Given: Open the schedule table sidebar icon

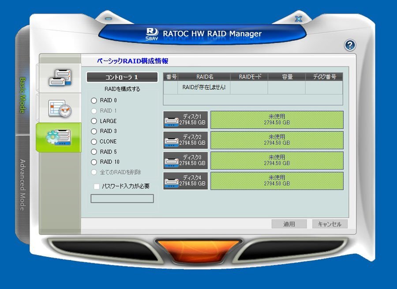Looking at the screenshot, I should point(60,108).
